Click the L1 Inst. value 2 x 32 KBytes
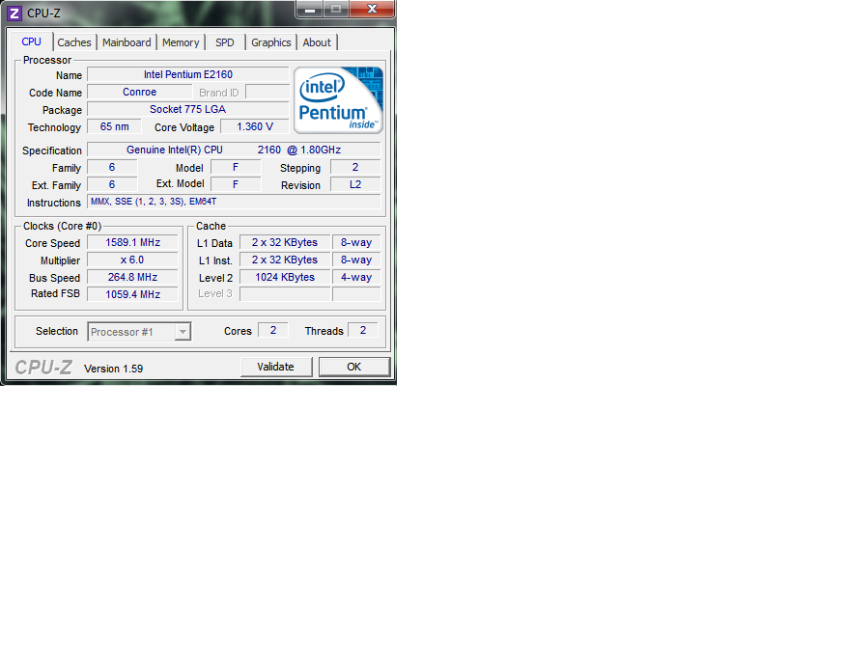The height and width of the screenshot is (657, 844). point(285,260)
